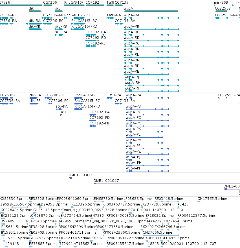Select the Taf8 gene glyph
Viewport: 240px width, 248px height.
coord(110,5)
